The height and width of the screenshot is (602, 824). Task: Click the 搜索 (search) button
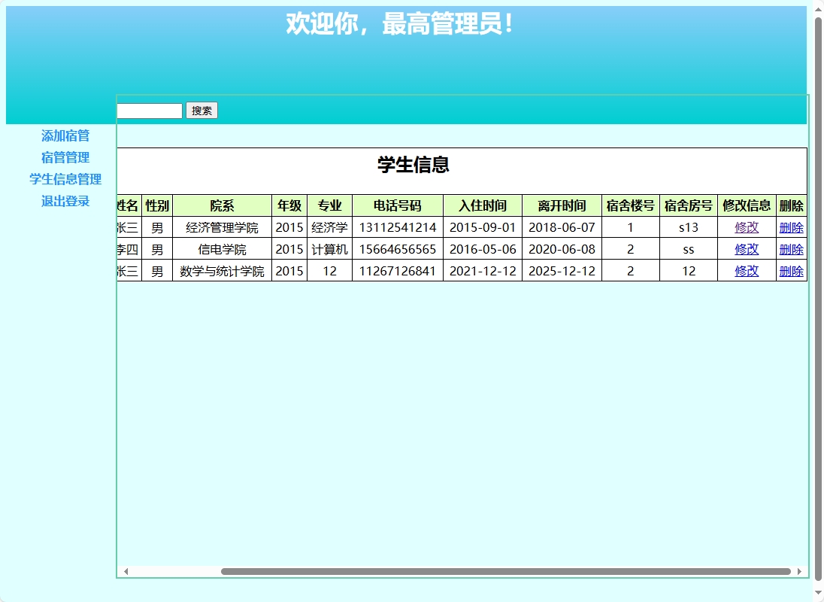[x=201, y=110]
